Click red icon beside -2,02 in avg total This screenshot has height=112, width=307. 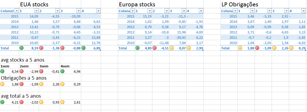(22, 102)
